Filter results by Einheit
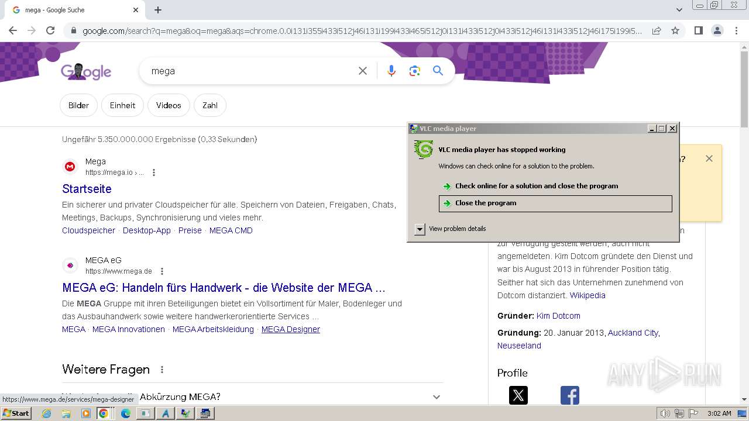 (x=122, y=105)
